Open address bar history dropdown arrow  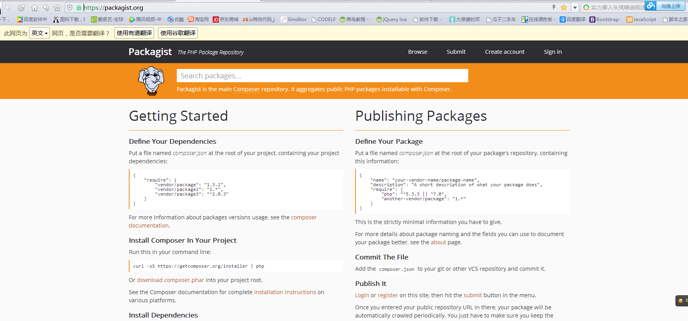click(x=575, y=7)
